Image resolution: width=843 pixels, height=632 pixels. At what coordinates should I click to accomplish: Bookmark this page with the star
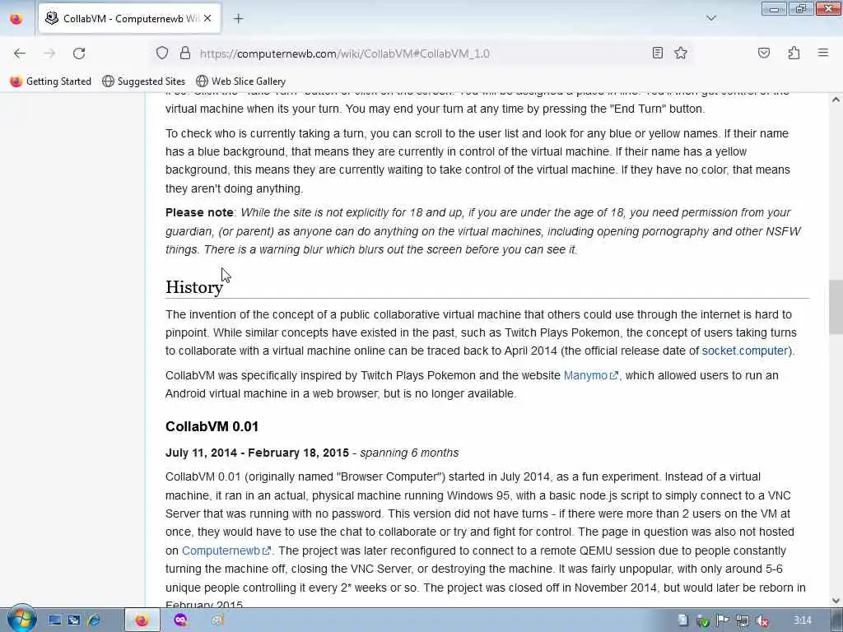pyautogui.click(x=681, y=53)
